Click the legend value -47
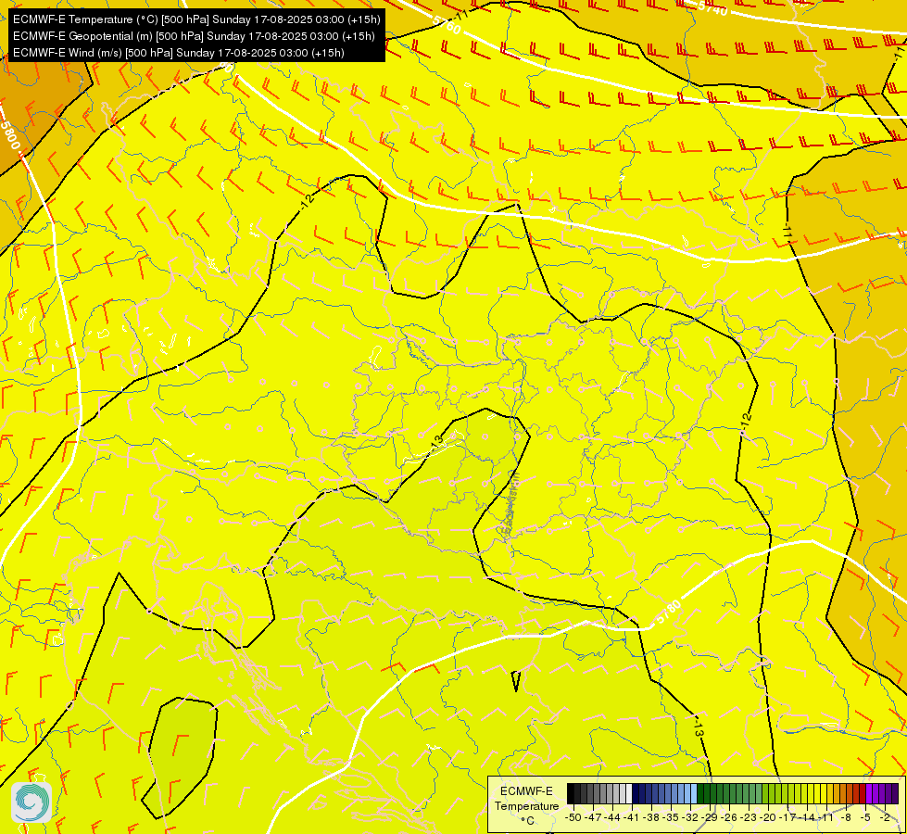Image resolution: width=907 pixels, height=834 pixels. 593,817
